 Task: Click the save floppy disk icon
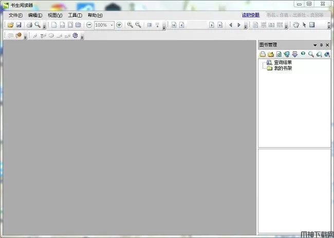18,25
